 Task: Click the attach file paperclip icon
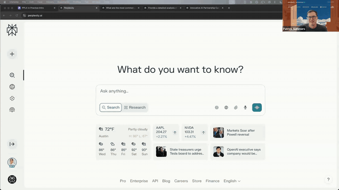(x=236, y=107)
